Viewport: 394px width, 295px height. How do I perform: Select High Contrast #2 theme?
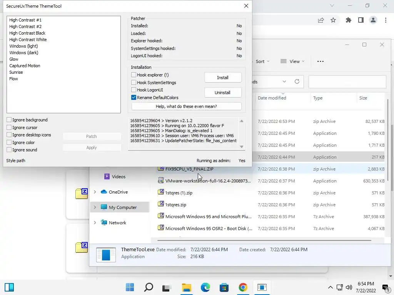(25, 27)
